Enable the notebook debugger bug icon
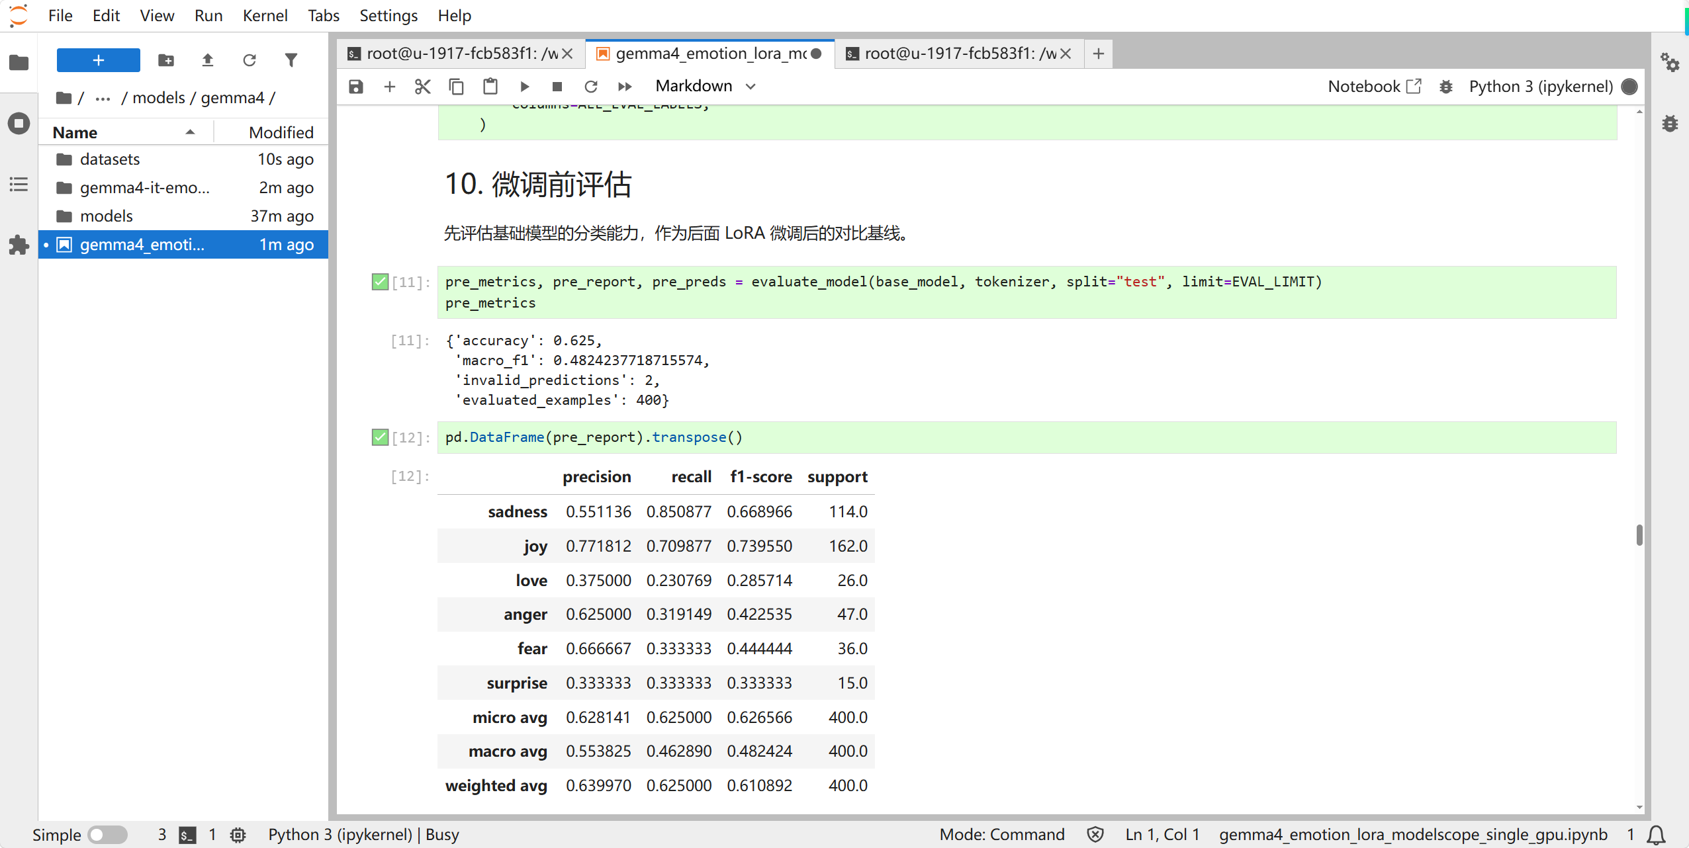 [x=1446, y=87]
